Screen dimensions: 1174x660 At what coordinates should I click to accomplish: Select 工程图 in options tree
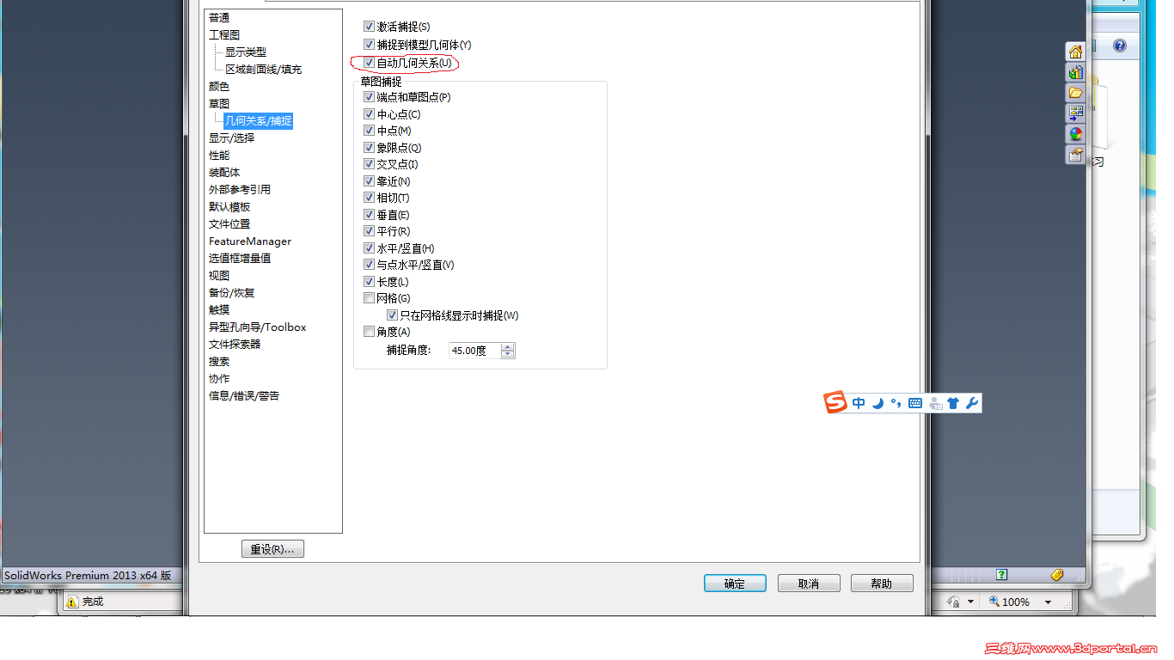point(224,34)
